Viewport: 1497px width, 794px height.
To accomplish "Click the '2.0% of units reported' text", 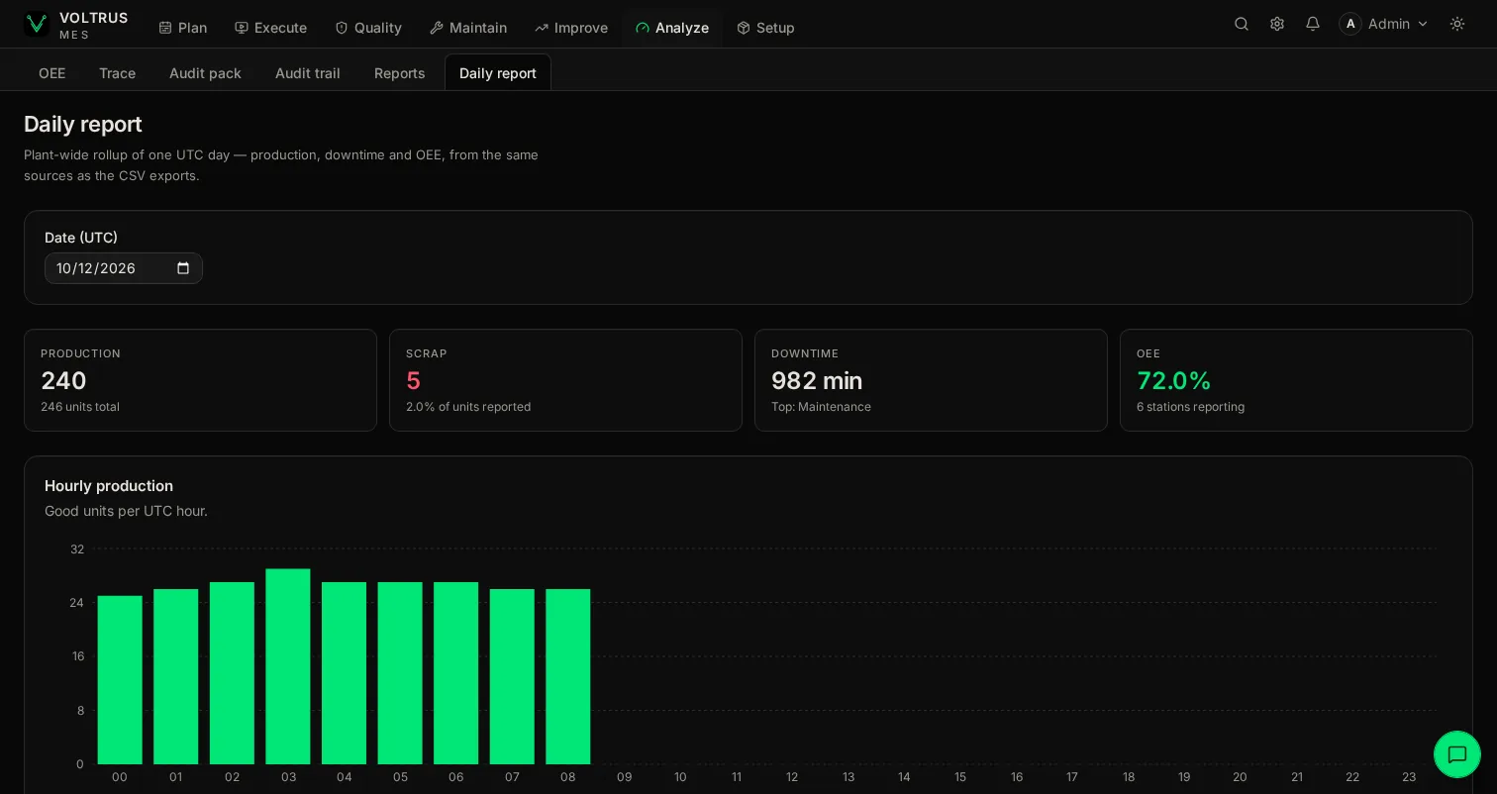I will 468,407.
